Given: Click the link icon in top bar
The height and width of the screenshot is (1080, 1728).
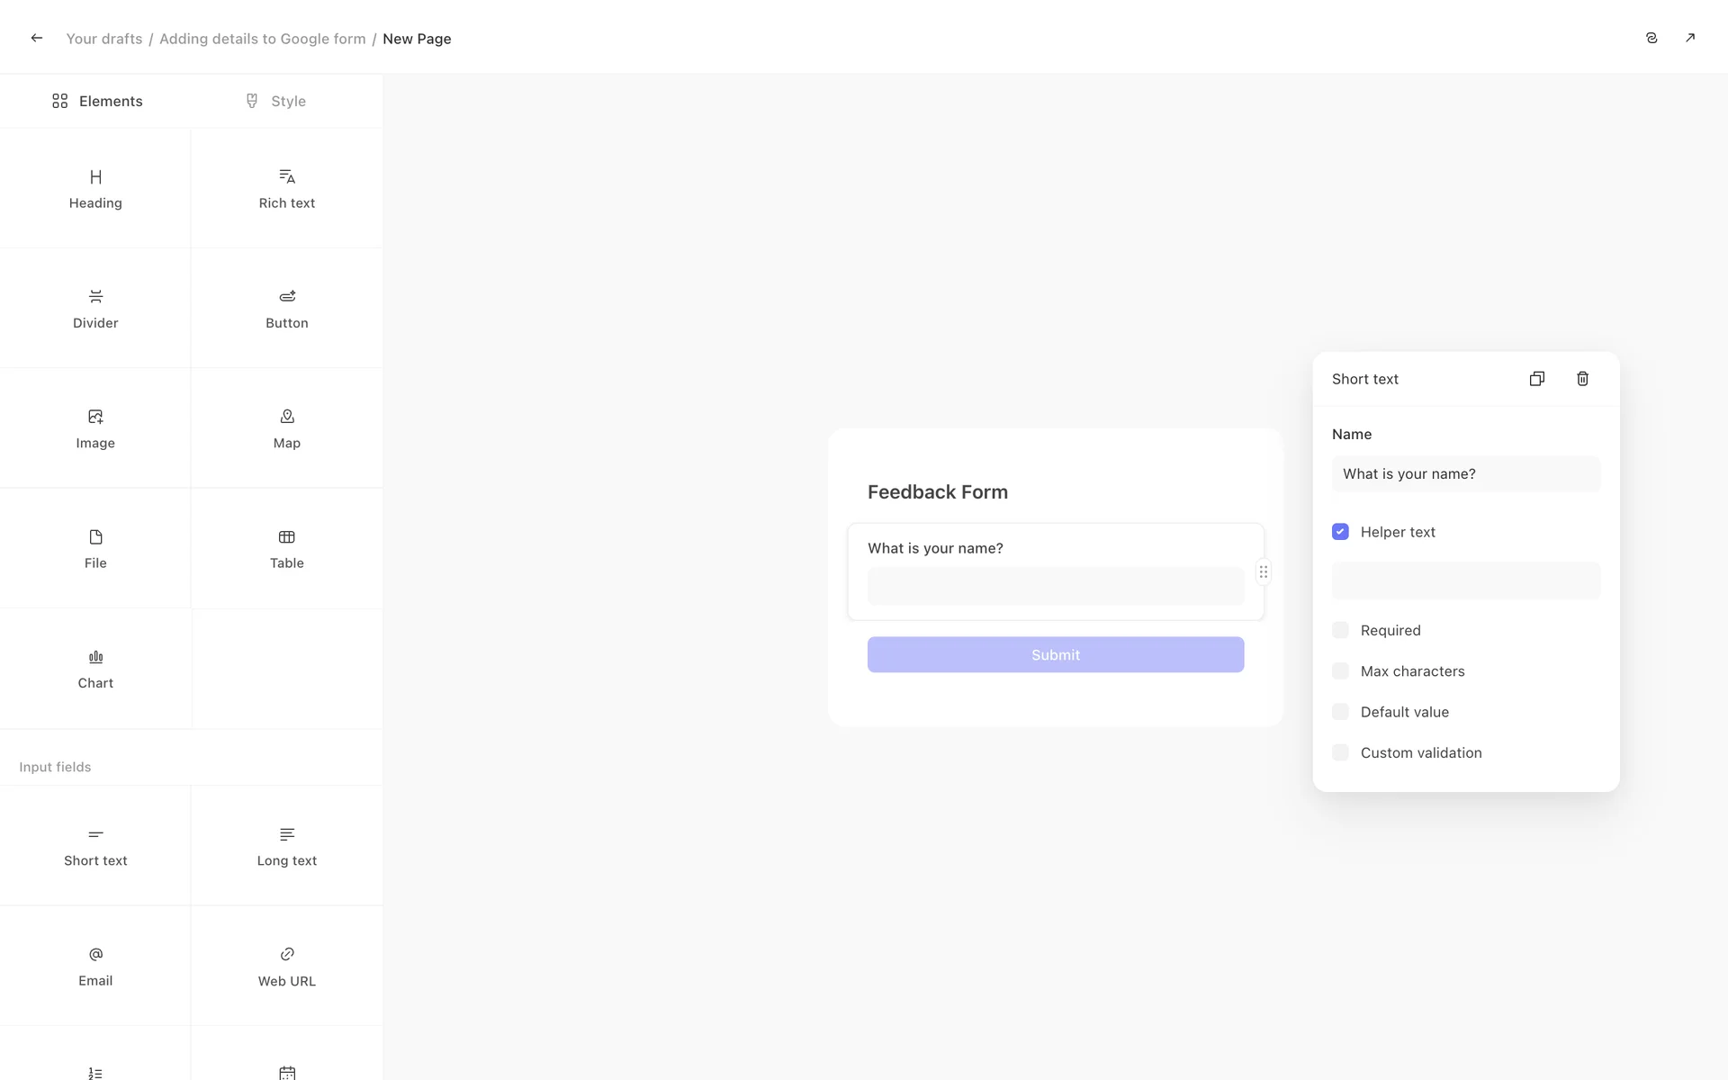Looking at the screenshot, I should click(x=1651, y=38).
